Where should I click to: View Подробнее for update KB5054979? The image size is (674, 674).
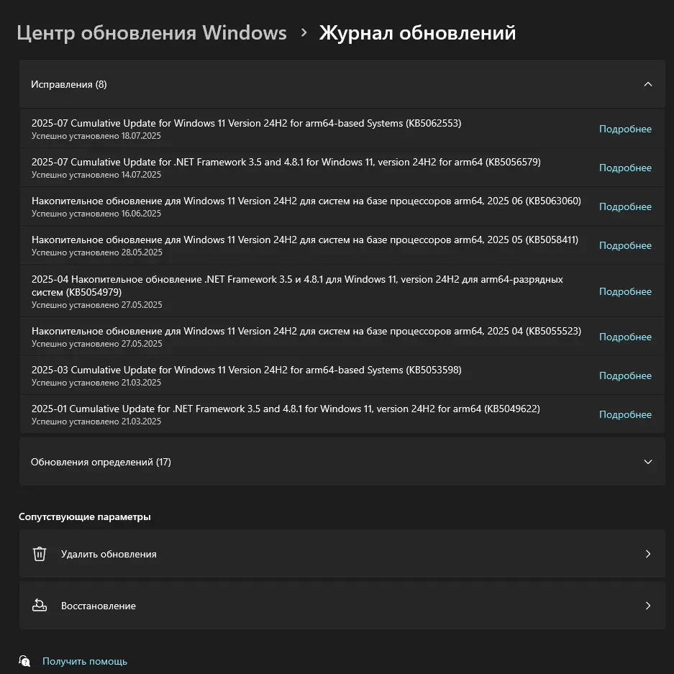click(x=625, y=291)
